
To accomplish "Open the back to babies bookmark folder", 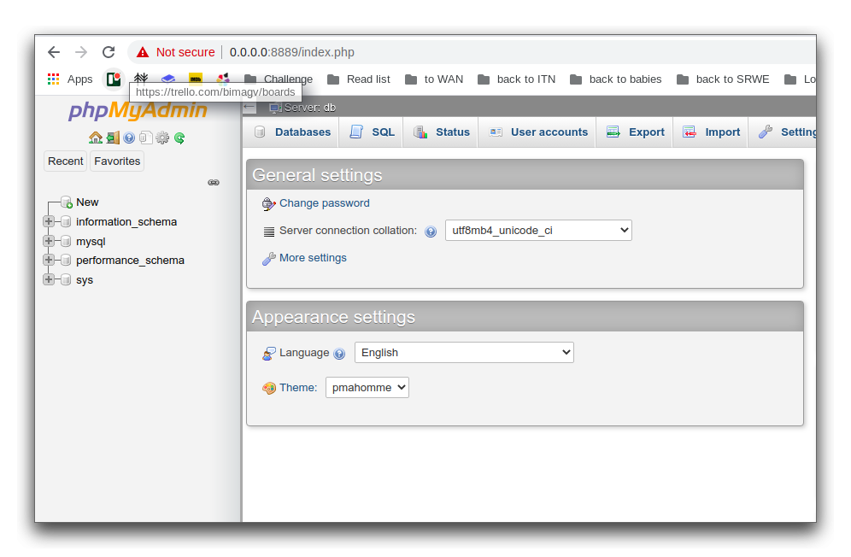I will 616,79.
